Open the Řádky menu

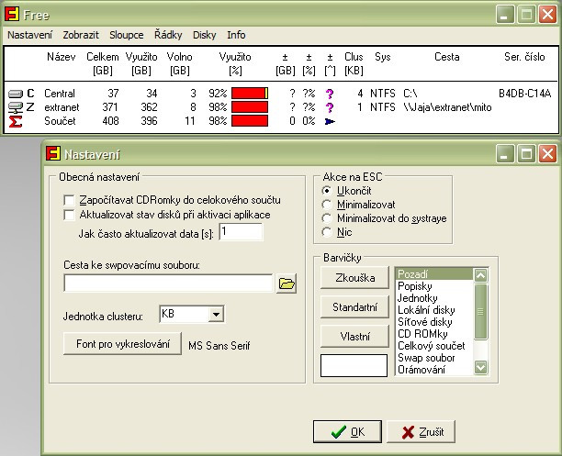[x=168, y=35]
